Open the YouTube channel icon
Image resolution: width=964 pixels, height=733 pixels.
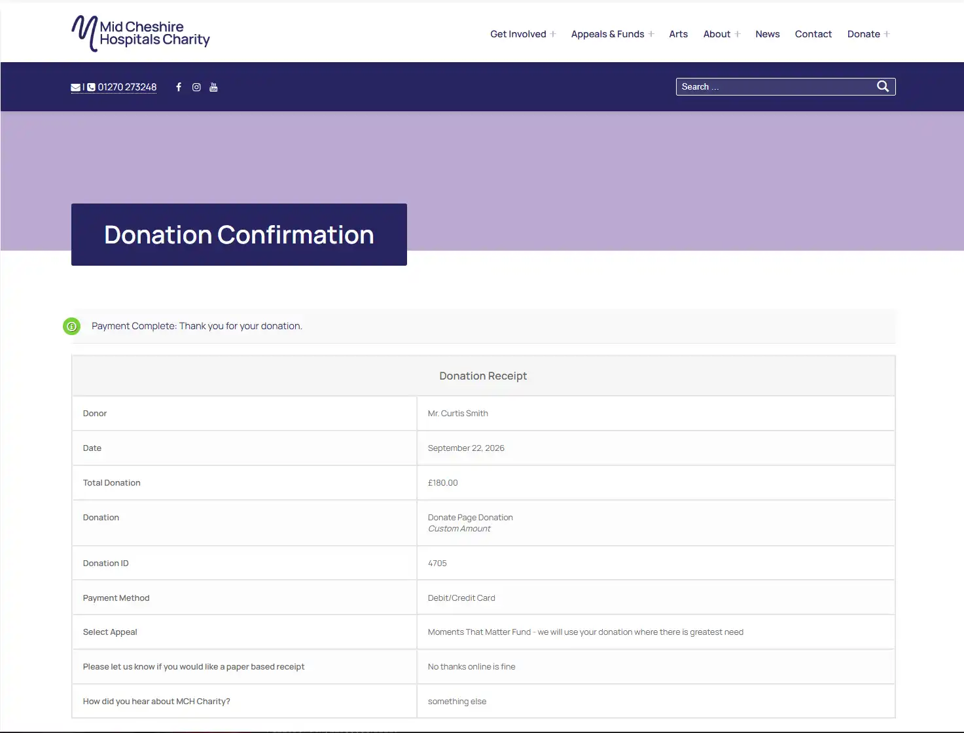(213, 87)
